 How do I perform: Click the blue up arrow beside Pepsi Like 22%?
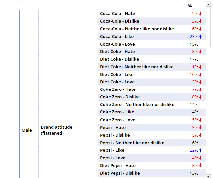(200, 150)
